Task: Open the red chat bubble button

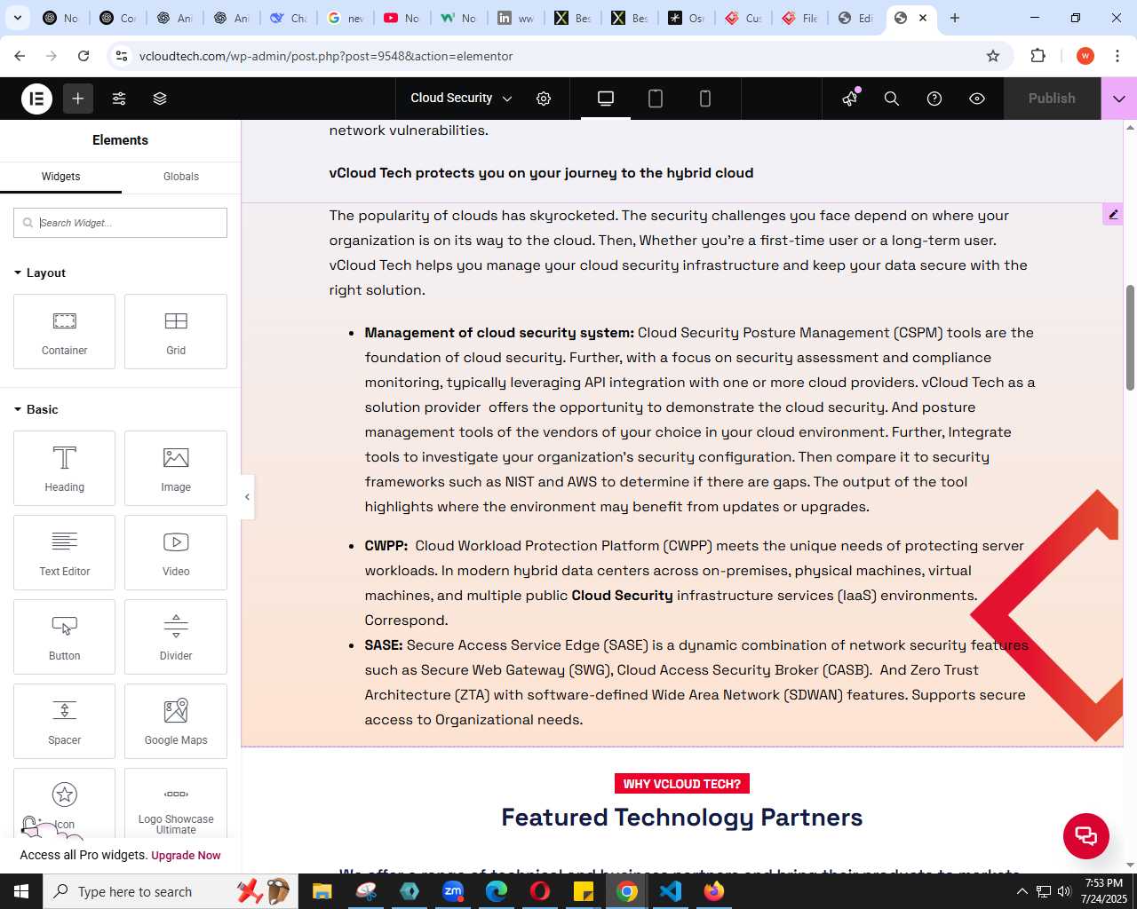Action: pos(1085,835)
